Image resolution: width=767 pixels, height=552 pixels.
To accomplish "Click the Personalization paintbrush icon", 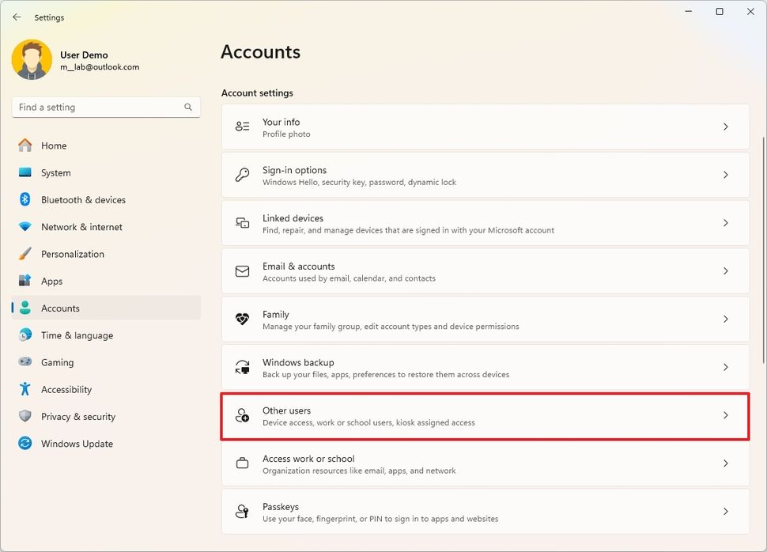I will tap(25, 254).
